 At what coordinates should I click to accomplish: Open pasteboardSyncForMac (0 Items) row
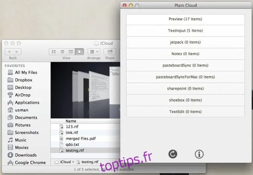pyautogui.click(x=186, y=77)
